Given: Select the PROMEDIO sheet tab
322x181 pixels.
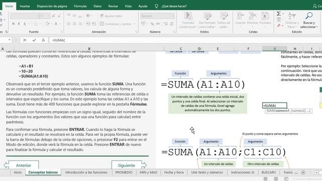Looking at the screenshot, I should 124,172.
